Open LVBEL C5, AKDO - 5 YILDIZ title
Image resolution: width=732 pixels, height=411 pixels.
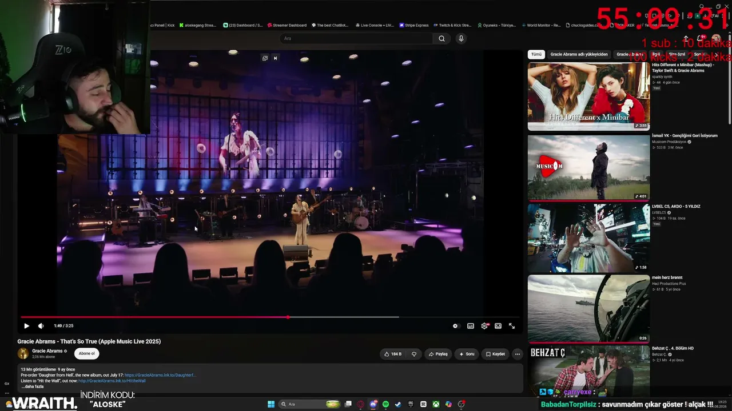pyautogui.click(x=676, y=207)
